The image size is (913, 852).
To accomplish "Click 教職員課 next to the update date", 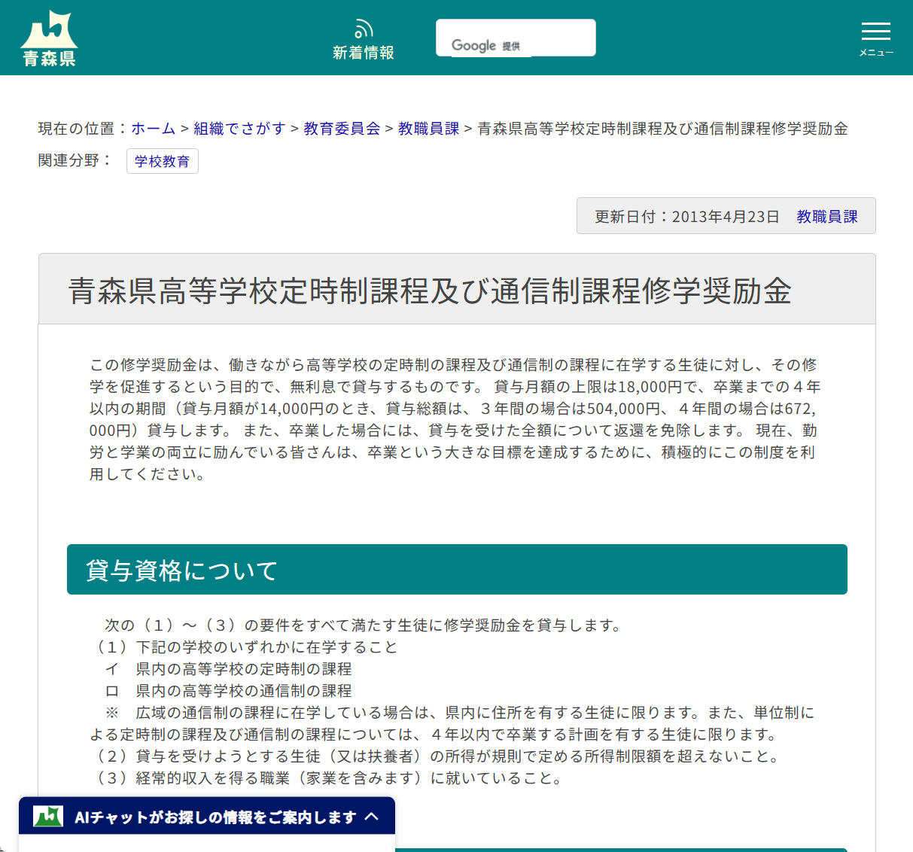I will [x=826, y=216].
